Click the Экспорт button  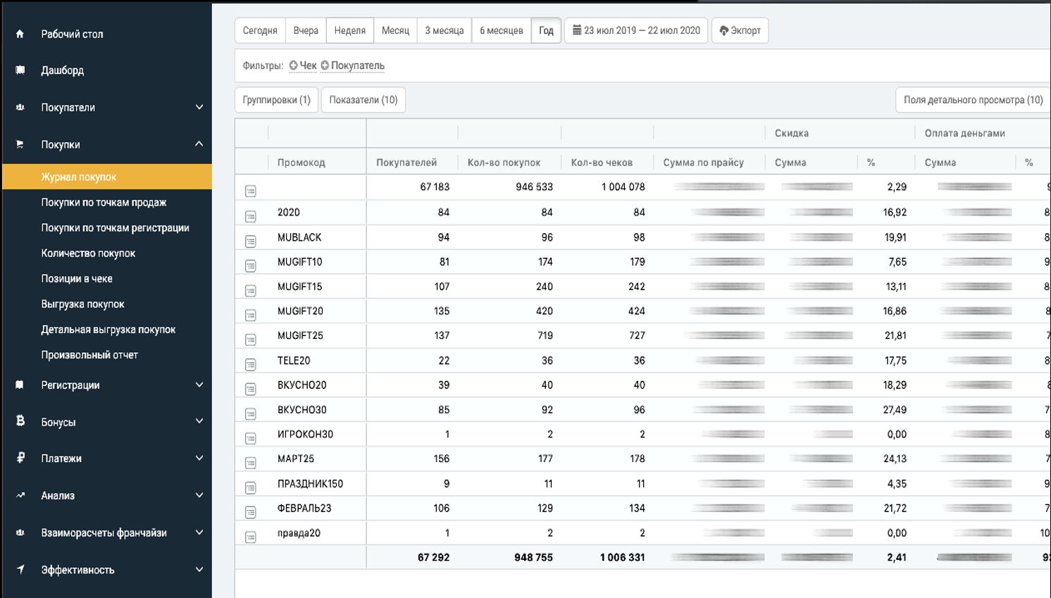tap(740, 30)
